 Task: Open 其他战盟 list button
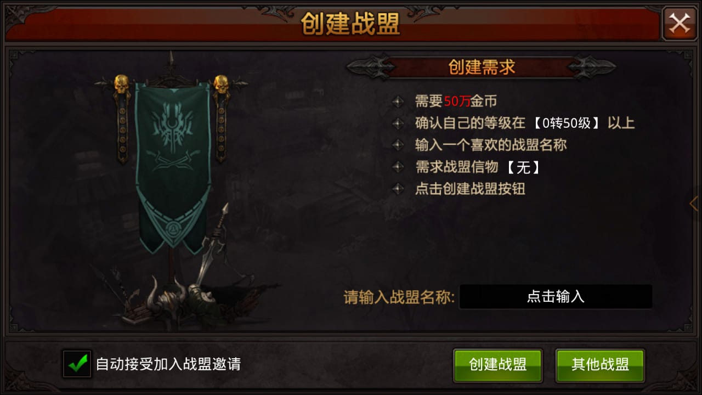point(600,365)
